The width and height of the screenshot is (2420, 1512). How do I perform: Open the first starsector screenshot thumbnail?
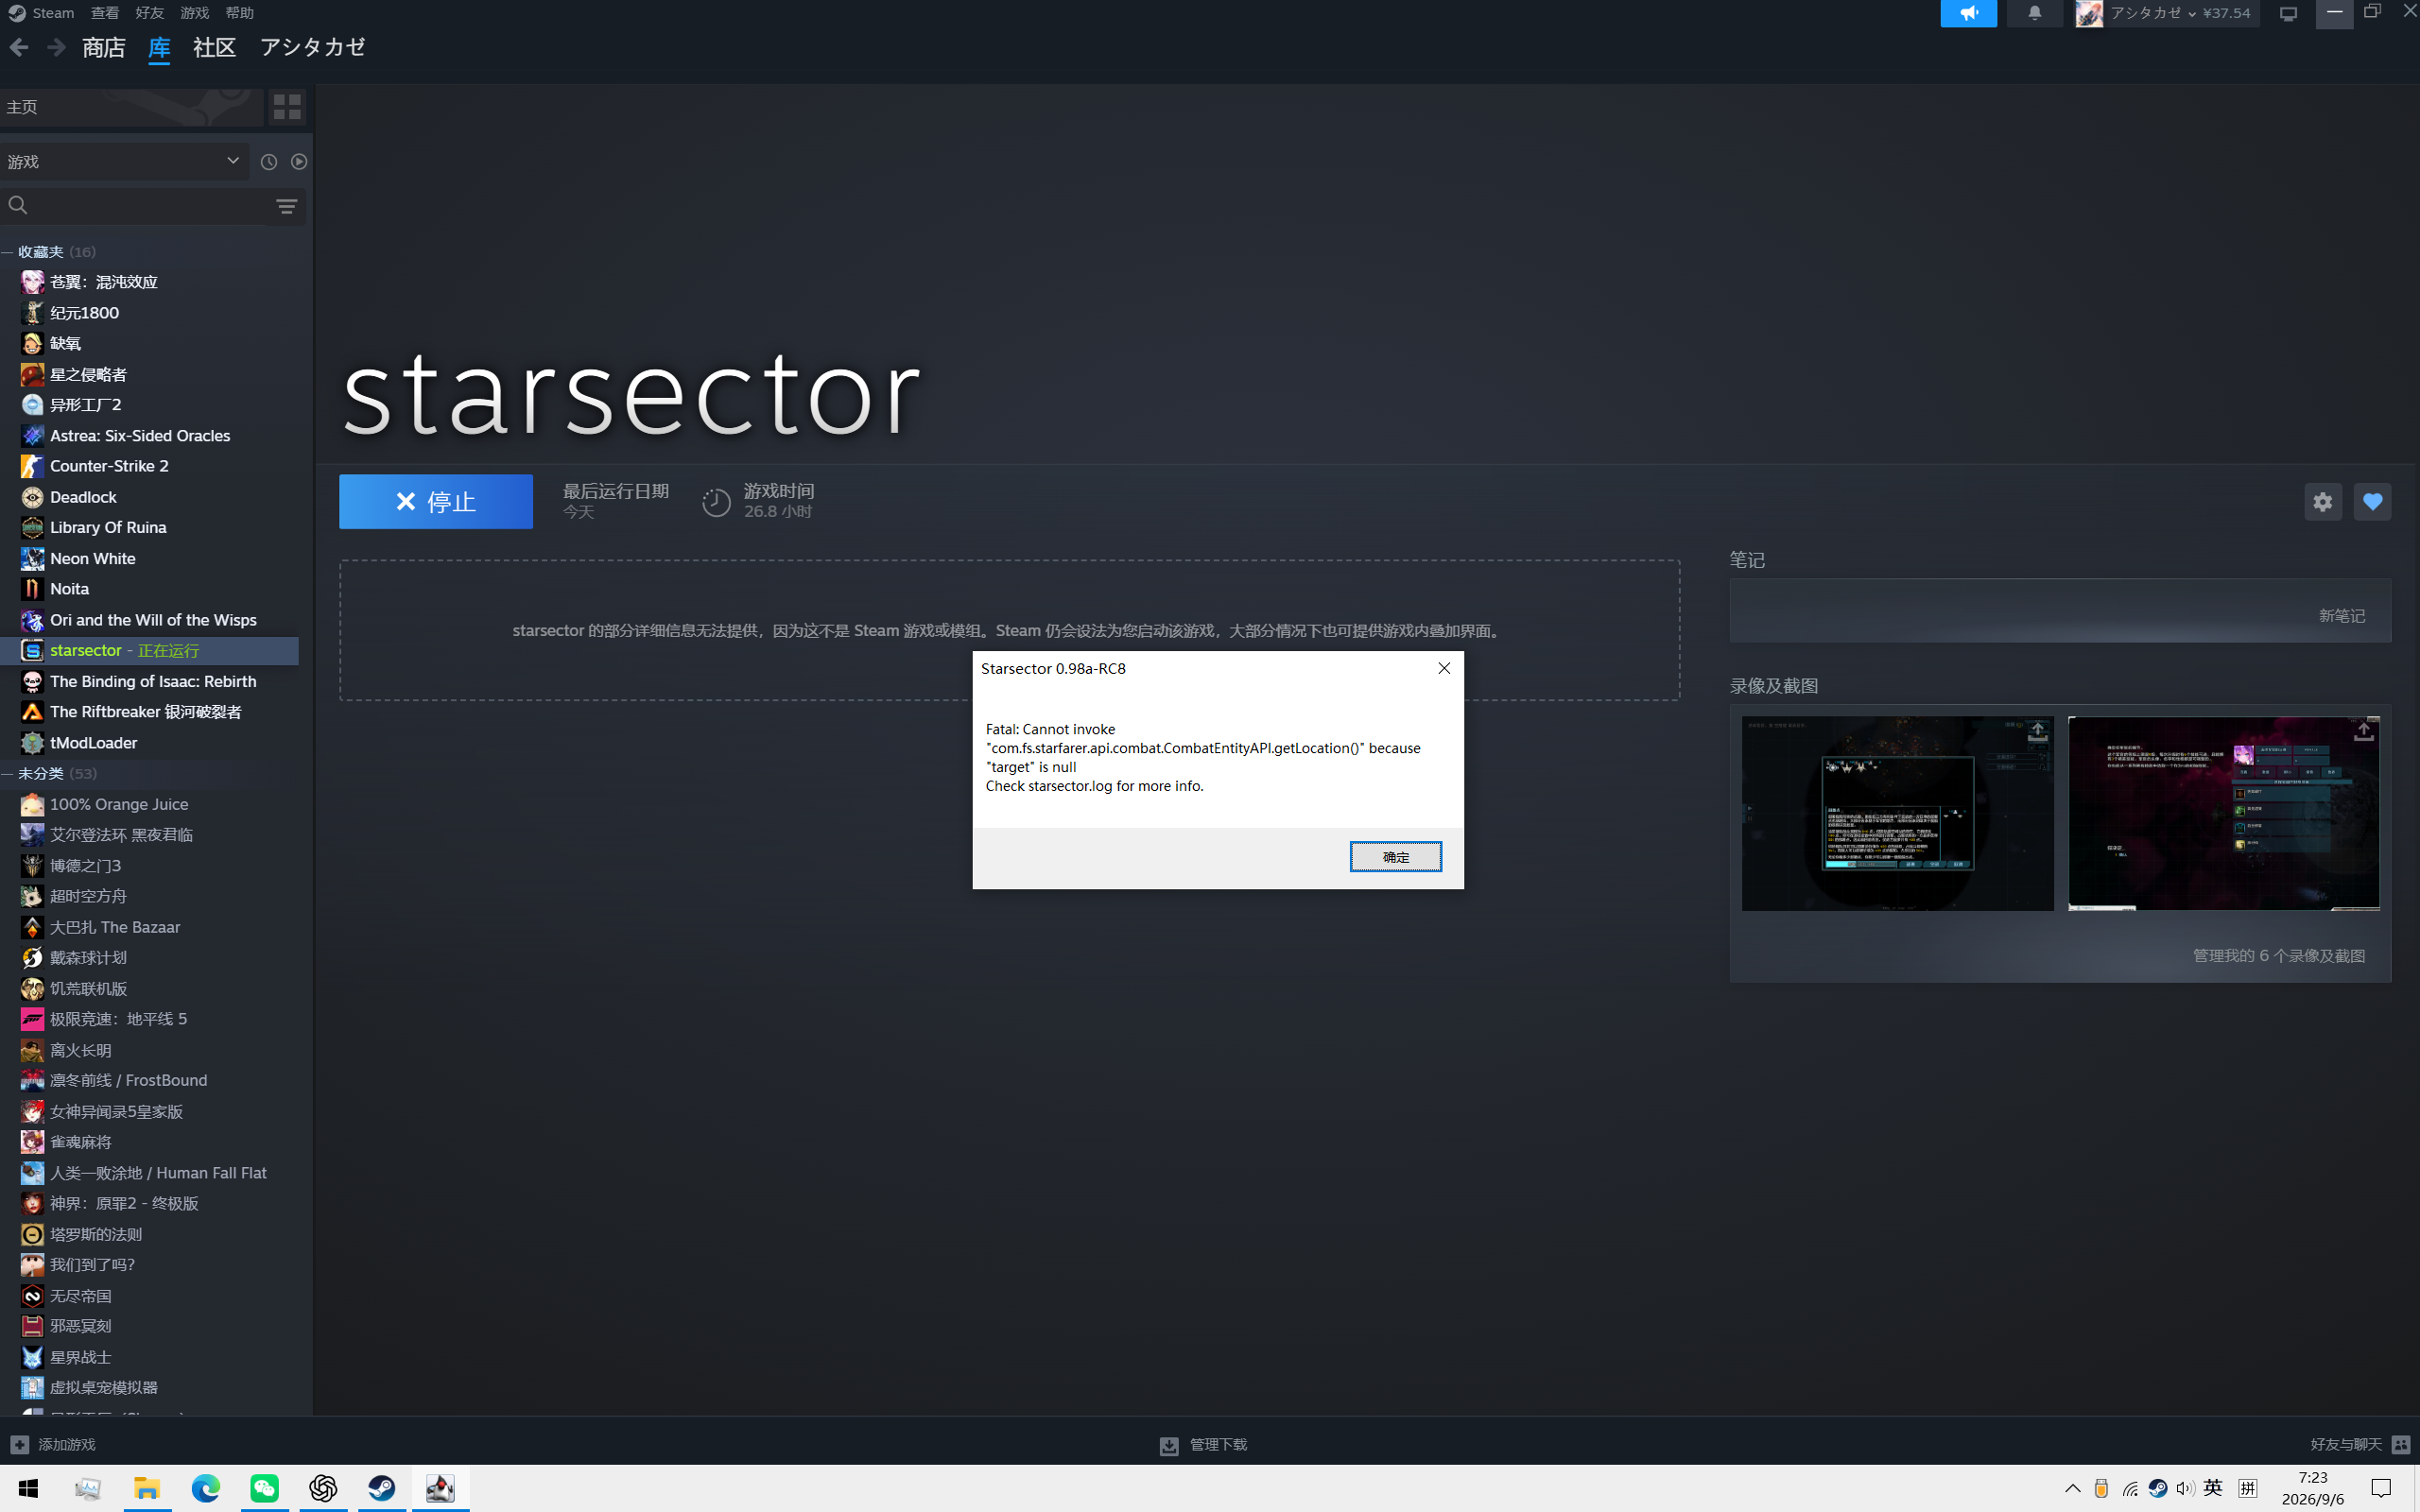(x=1897, y=813)
